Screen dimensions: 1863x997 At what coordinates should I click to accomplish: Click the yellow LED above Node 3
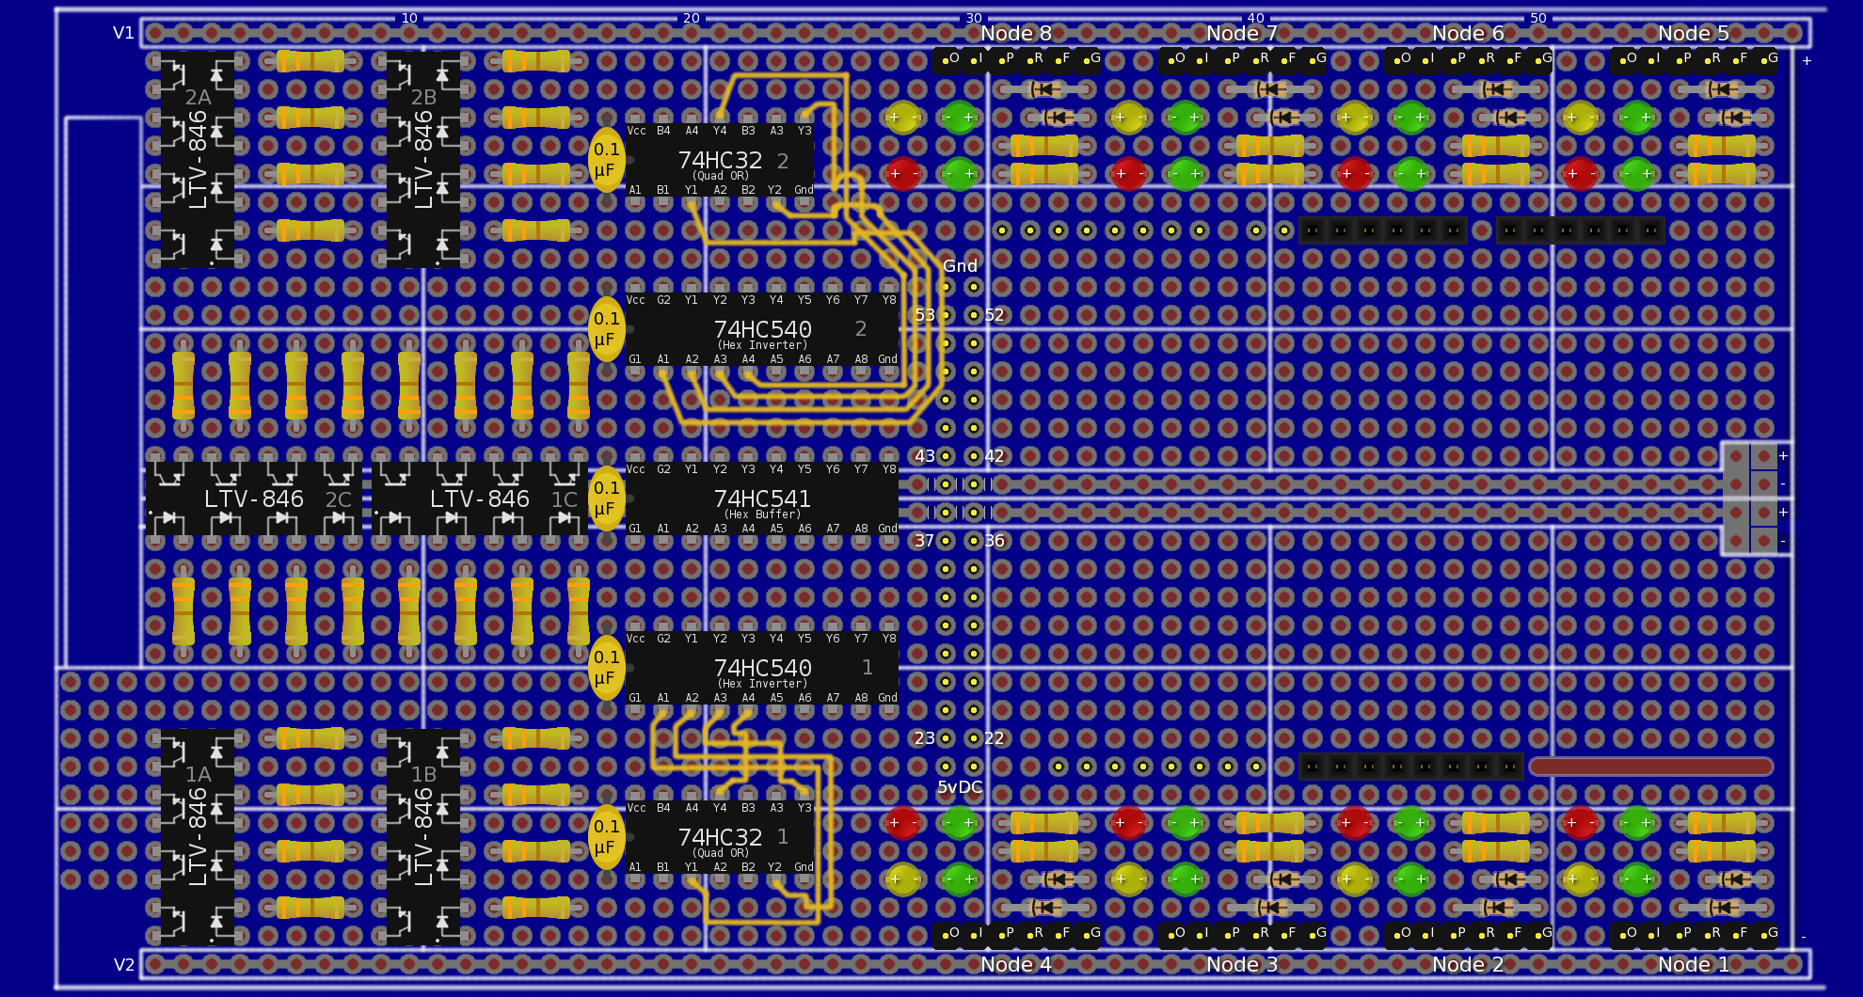(x=1129, y=879)
